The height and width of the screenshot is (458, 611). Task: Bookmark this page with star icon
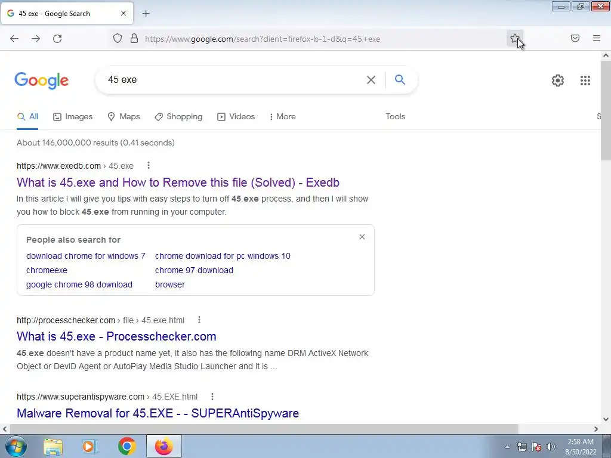(515, 39)
